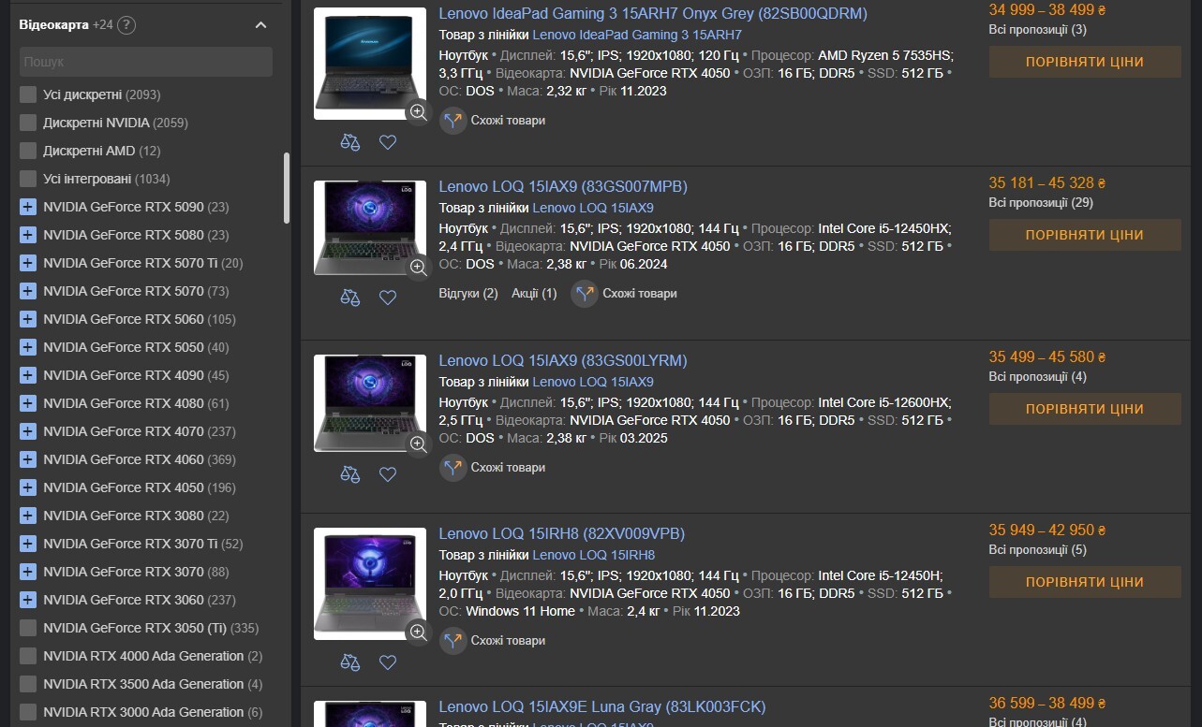Expand the NVIDIA GeForce RTX 4070 (237) group
This screenshot has height=727, width=1202.
28,431
